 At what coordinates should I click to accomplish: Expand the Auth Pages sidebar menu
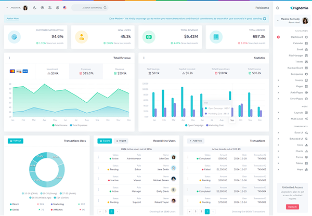click(x=291, y=92)
